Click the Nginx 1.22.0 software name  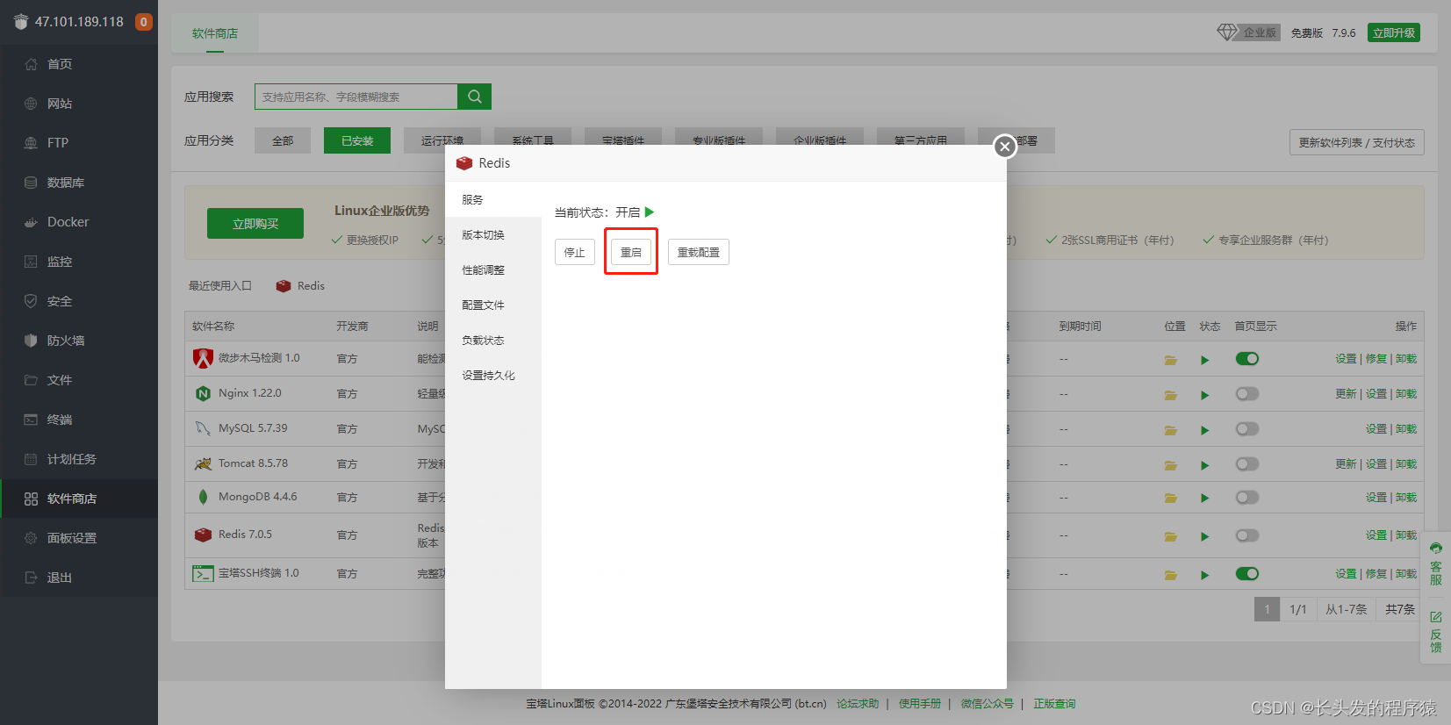(x=250, y=393)
